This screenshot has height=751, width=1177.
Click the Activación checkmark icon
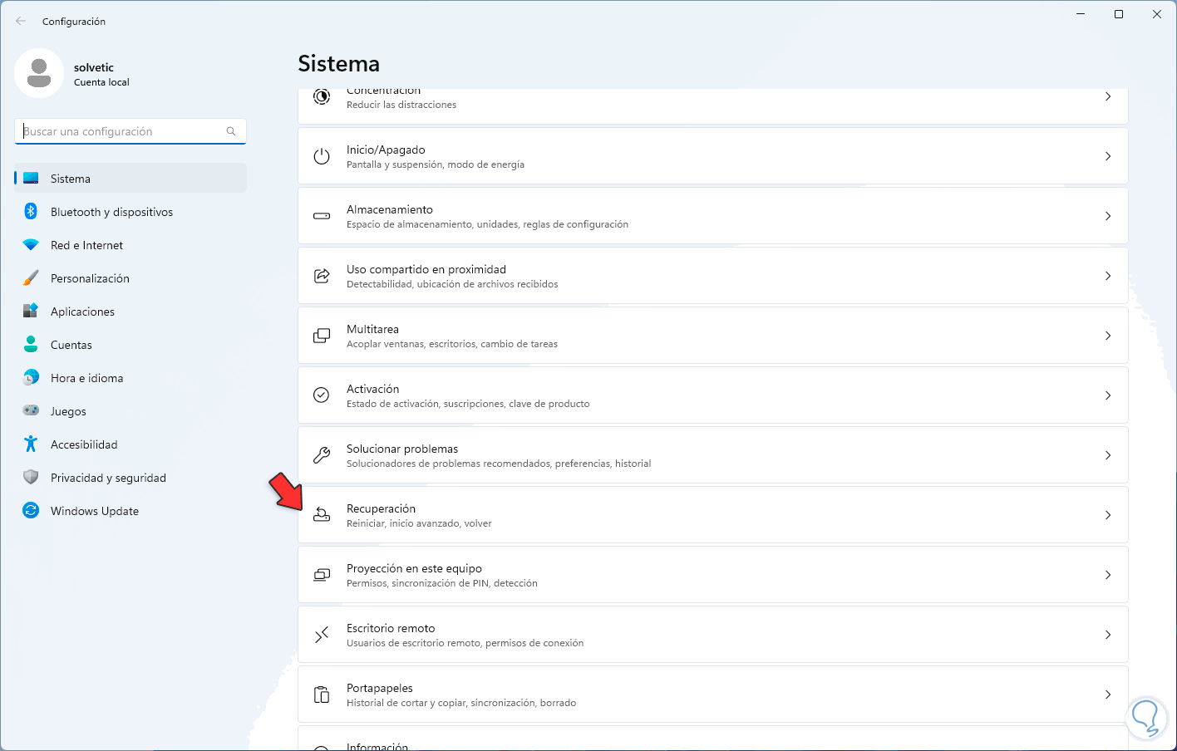point(322,395)
